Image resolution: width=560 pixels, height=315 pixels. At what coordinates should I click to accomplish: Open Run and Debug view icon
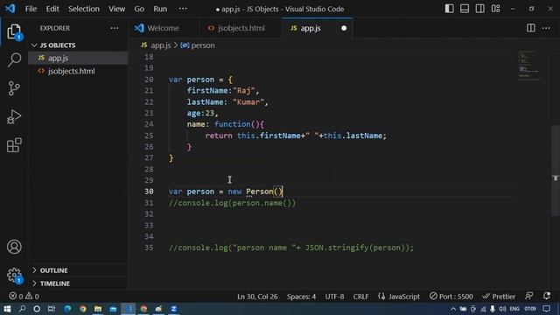(14, 116)
